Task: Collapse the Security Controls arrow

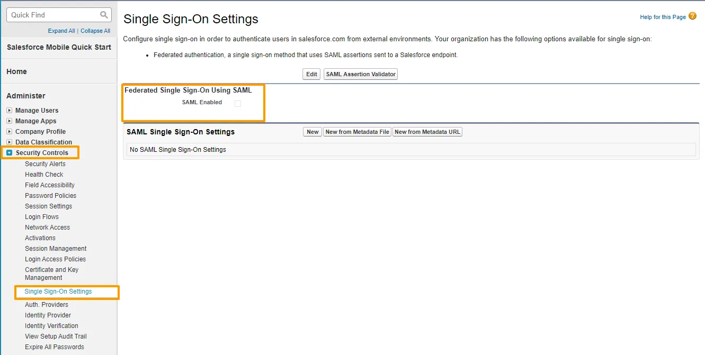Action: (x=9, y=153)
